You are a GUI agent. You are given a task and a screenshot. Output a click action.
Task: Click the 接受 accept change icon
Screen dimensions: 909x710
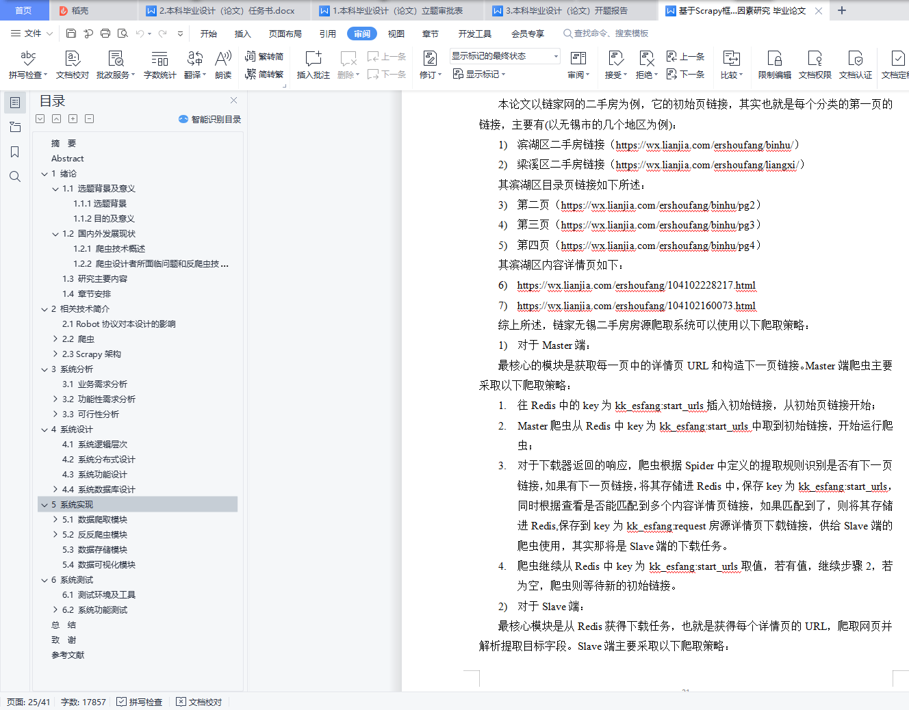point(615,59)
